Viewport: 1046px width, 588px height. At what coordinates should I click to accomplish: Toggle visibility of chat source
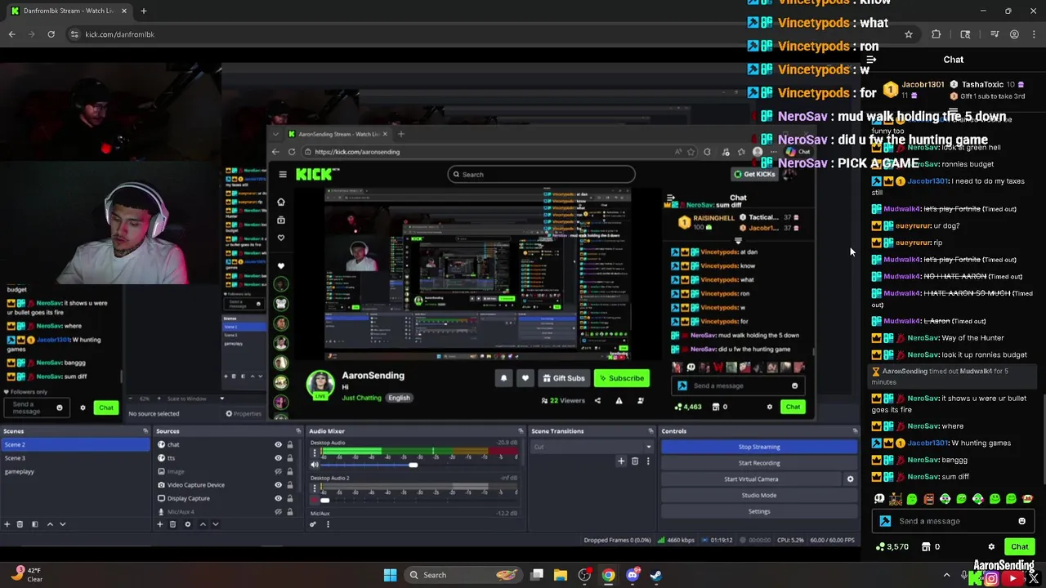tap(278, 444)
